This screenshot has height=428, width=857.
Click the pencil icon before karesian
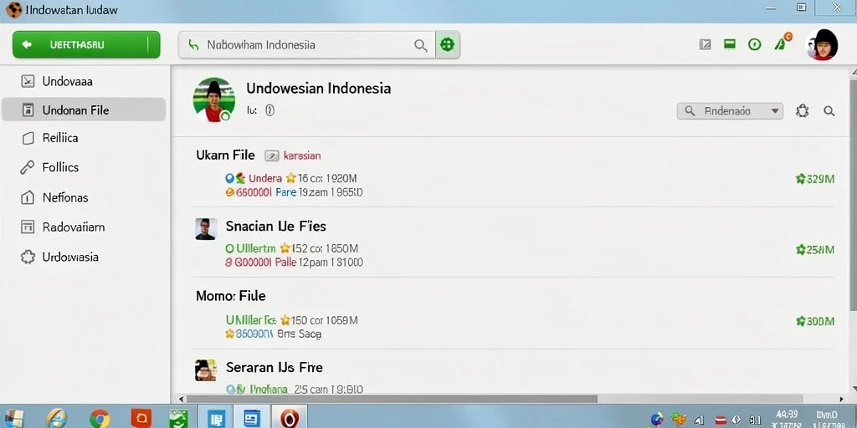(272, 156)
